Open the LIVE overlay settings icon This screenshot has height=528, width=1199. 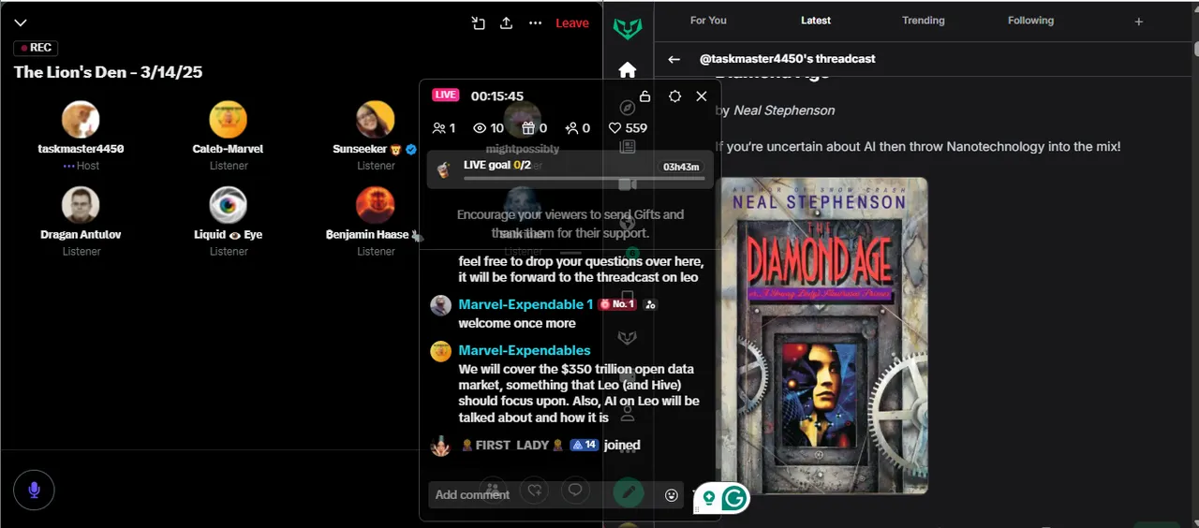pyautogui.click(x=674, y=96)
